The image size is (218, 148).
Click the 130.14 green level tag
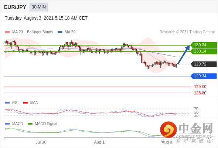pos(204,51)
